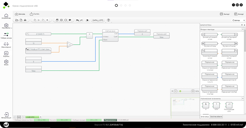Click the help question mark icon
Image resolution: width=246 pixels, height=128 pixels.
[108, 20]
